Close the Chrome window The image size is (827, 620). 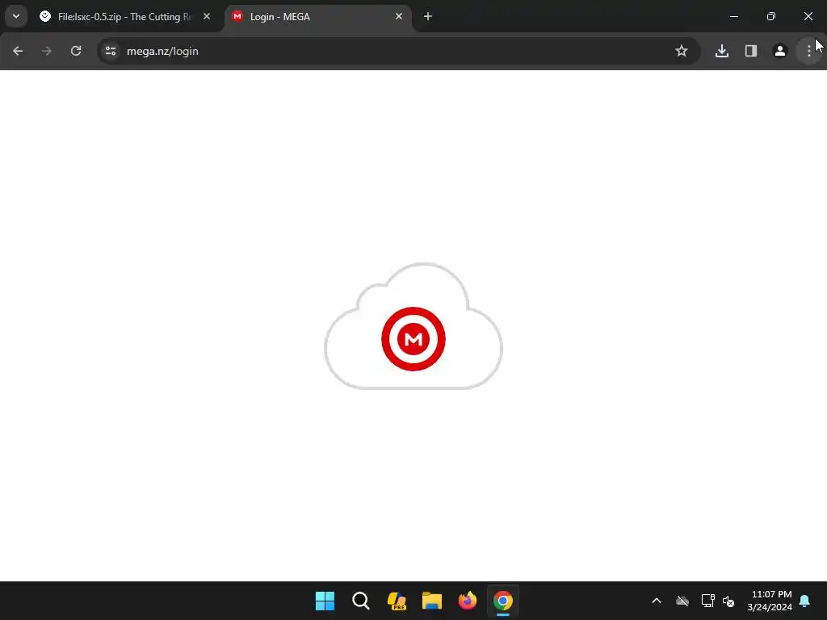coord(808,16)
